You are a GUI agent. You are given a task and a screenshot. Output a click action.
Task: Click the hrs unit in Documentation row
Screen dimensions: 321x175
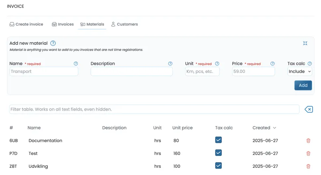click(x=158, y=141)
